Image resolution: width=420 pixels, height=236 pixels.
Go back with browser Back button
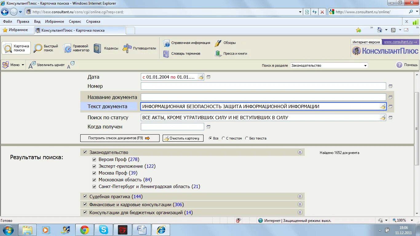[x=5, y=12]
